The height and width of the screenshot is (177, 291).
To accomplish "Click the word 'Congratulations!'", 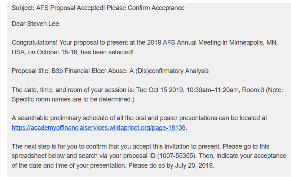I will coord(35,42).
